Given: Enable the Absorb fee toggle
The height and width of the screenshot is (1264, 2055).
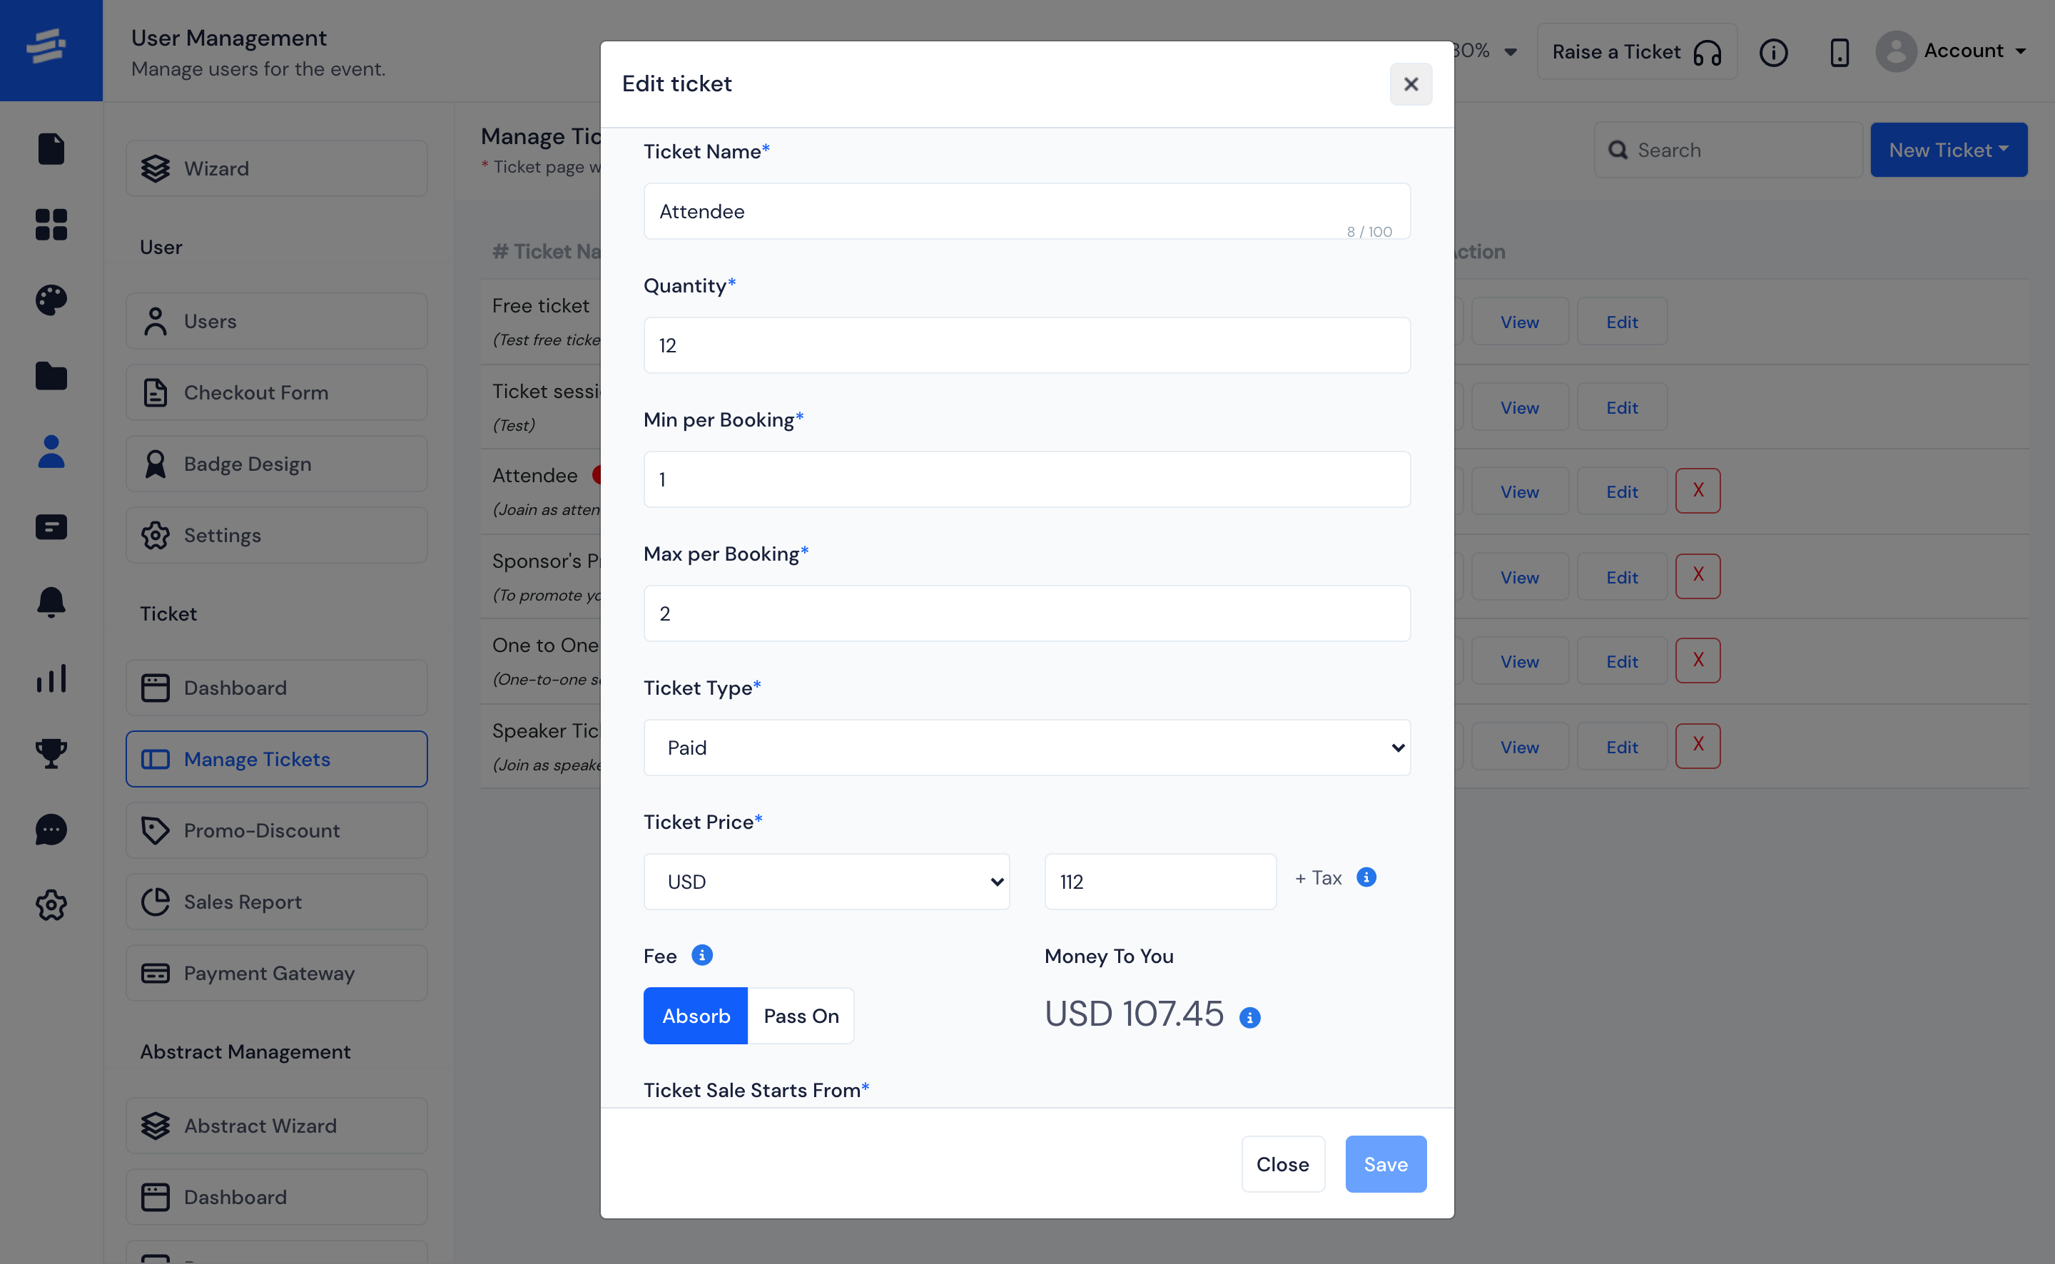Looking at the screenshot, I should point(696,1016).
